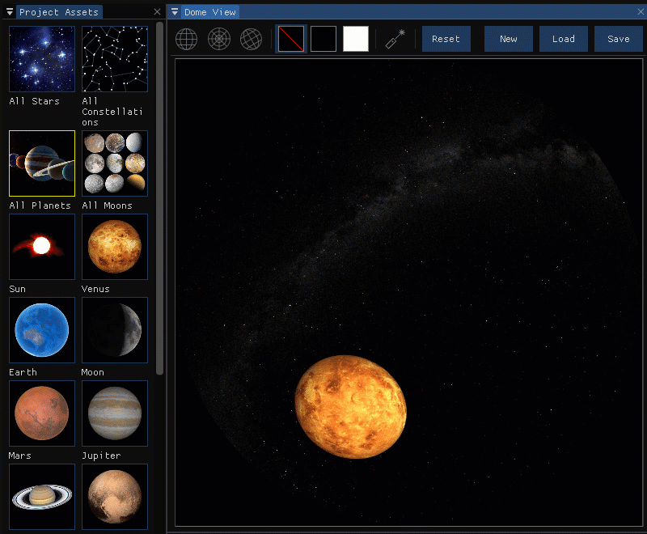This screenshot has width=647, height=534.
Task: Choose the black background swatch
Action: (323, 39)
